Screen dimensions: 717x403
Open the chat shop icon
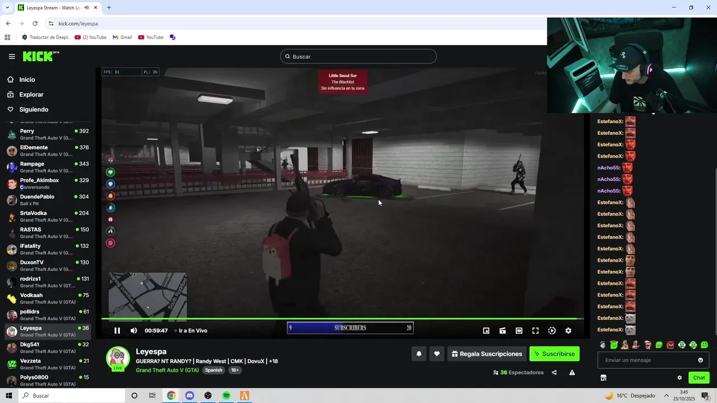point(603,378)
